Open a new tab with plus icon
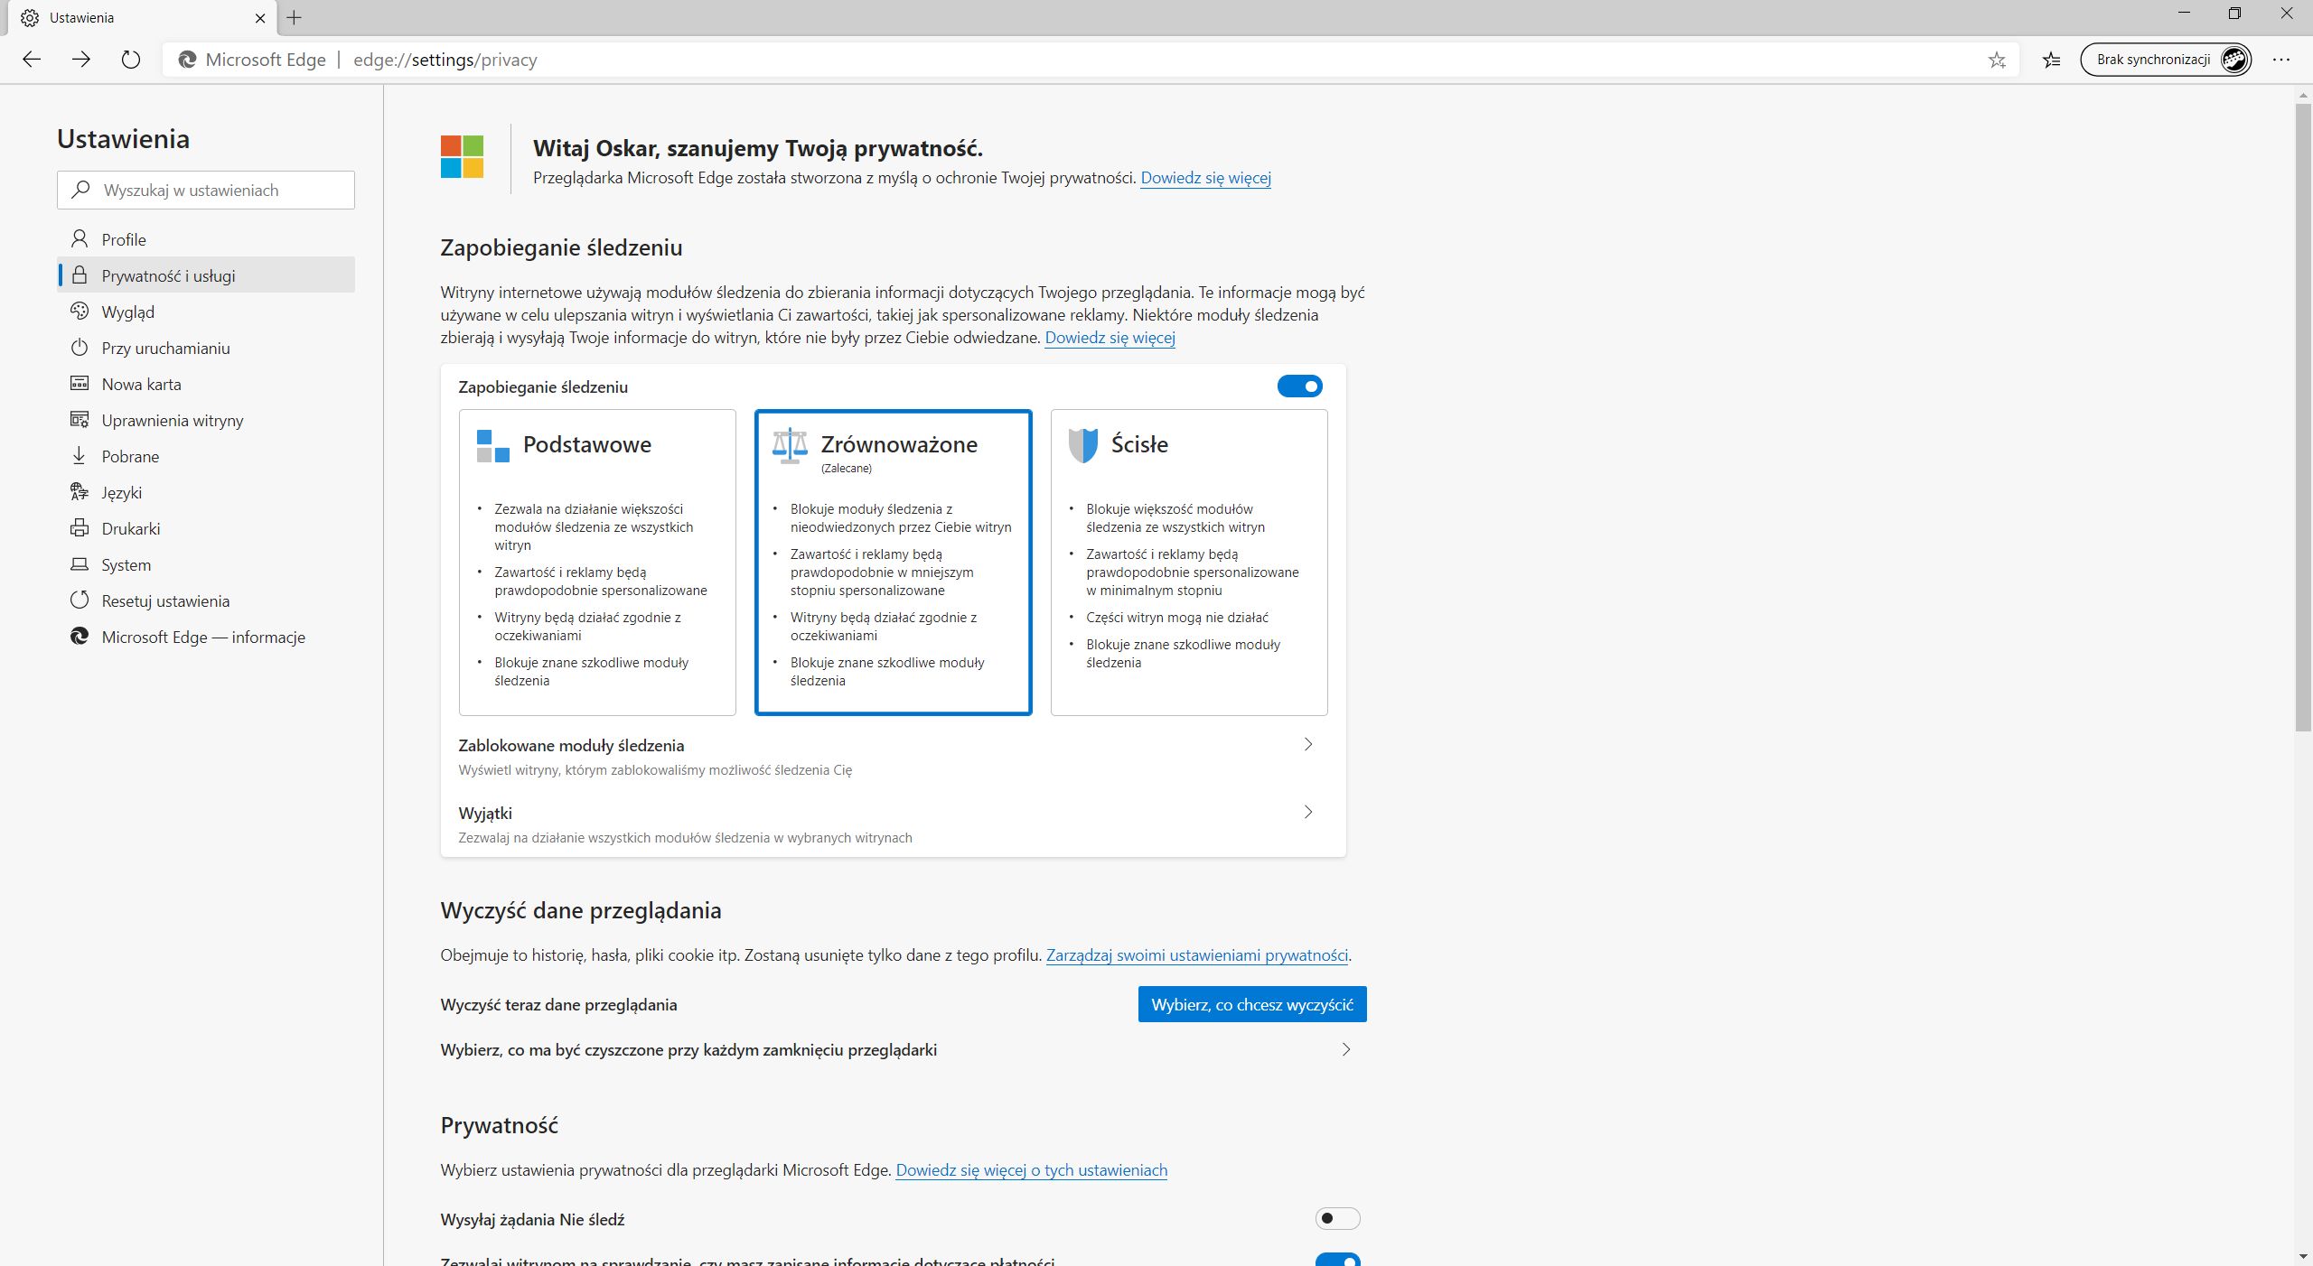Screen dimensions: 2313x1266 pyautogui.click(x=294, y=17)
